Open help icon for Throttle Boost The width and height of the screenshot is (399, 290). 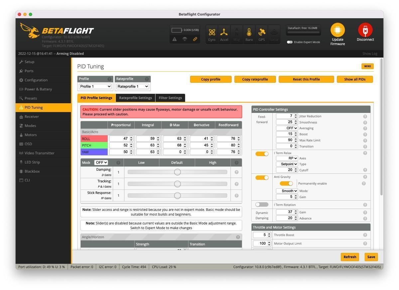(365, 235)
